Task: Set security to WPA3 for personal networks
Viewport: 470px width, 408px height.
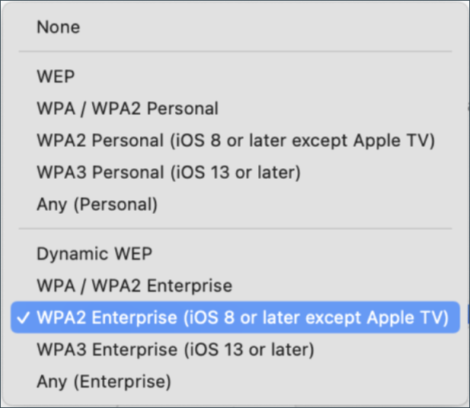Action: (x=168, y=172)
